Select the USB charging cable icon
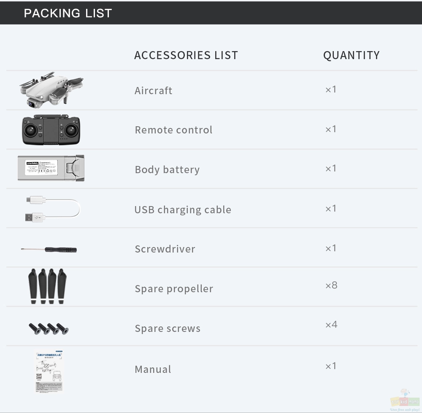Image resolution: width=422 pixels, height=413 pixels. [53, 209]
